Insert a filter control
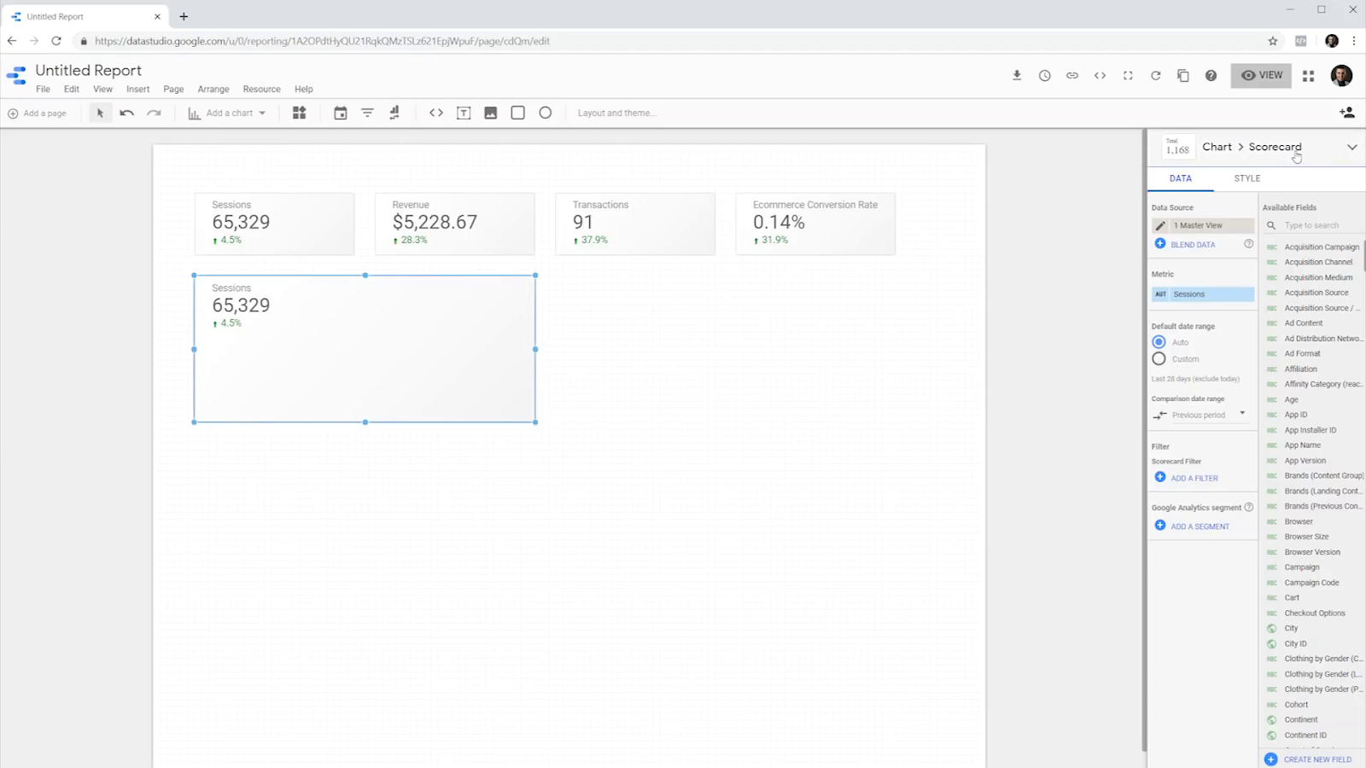This screenshot has width=1366, height=768. pyautogui.click(x=367, y=113)
